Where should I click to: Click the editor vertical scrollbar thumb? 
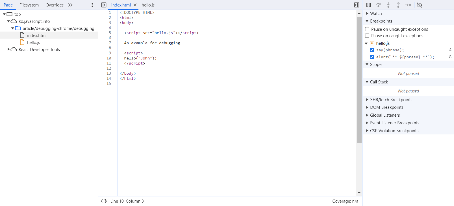[359, 80]
